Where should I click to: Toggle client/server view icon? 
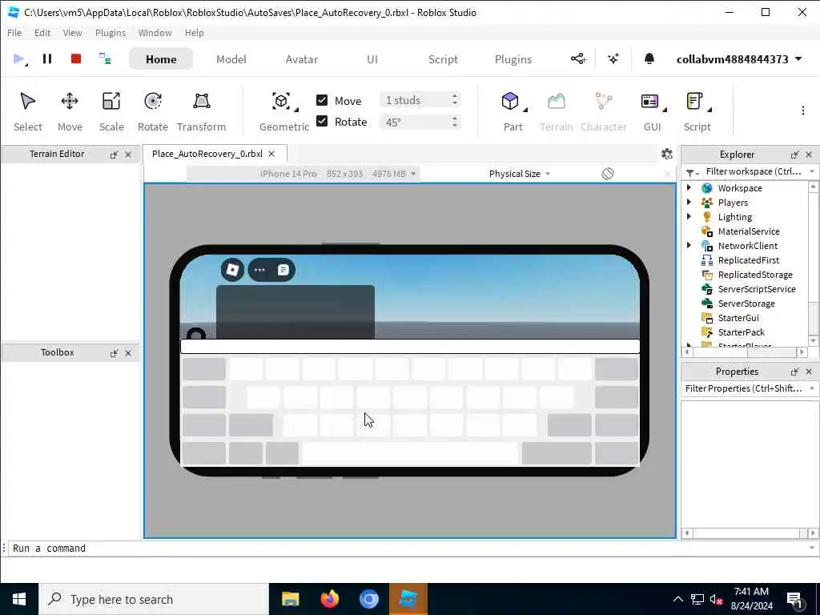coord(105,58)
